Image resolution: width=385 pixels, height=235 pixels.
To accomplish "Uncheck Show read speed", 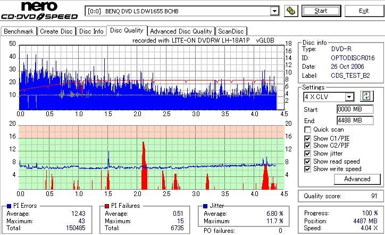I will pyautogui.click(x=307, y=161).
